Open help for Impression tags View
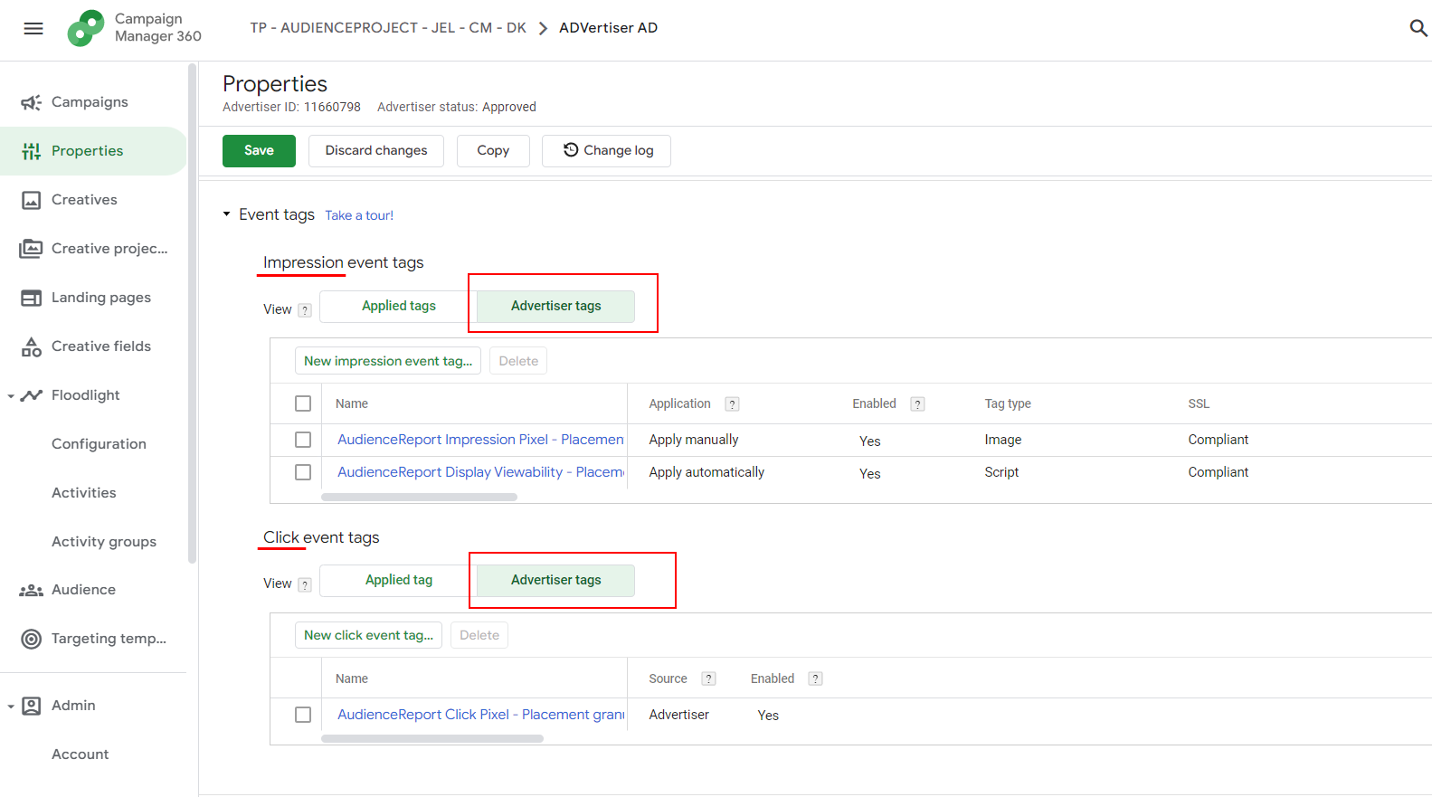Image resolution: width=1432 pixels, height=797 pixels. 305,310
